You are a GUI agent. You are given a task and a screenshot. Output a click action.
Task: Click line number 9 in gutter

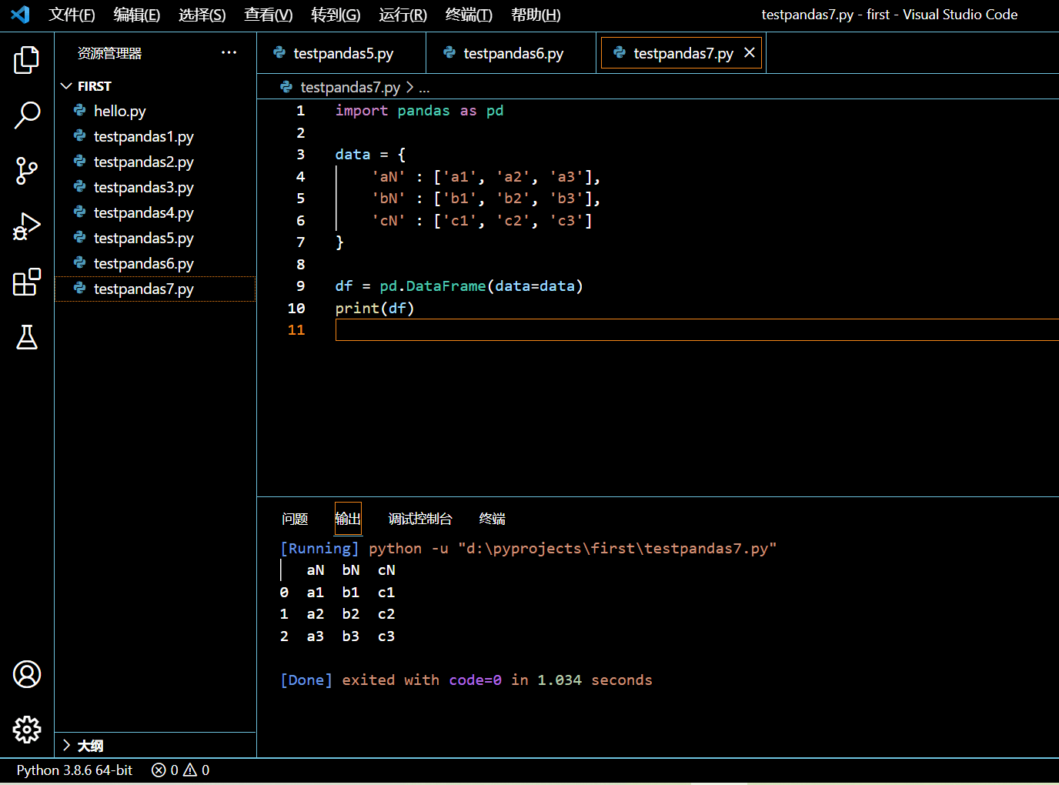(300, 286)
